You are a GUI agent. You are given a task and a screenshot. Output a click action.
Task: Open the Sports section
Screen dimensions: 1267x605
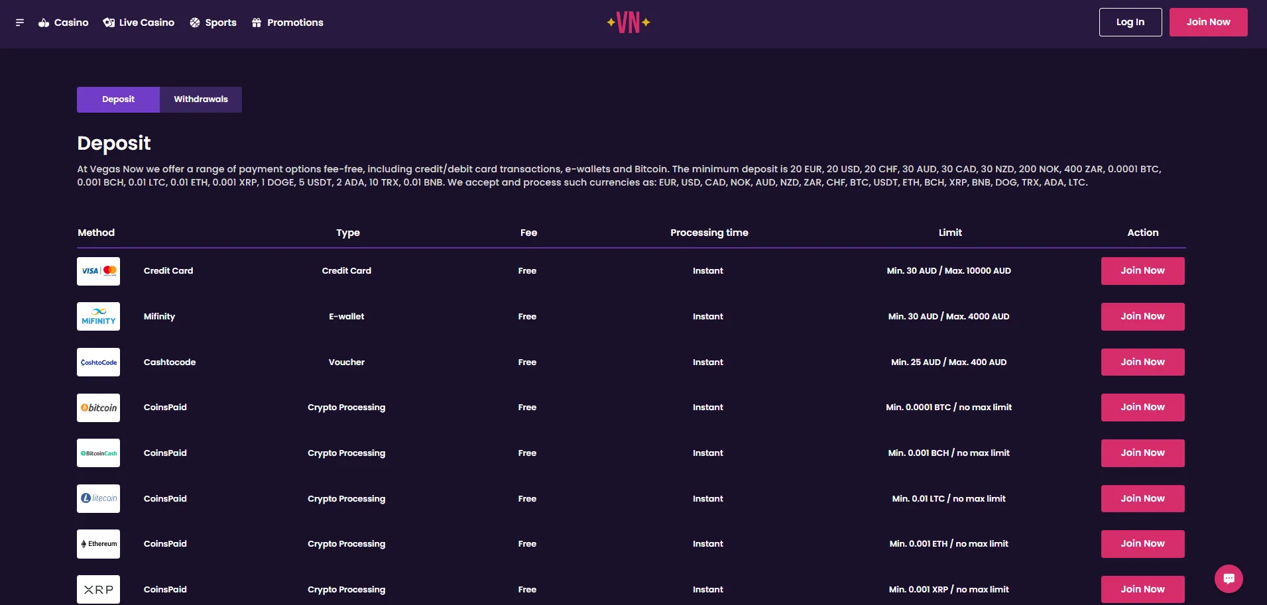[x=213, y=23]
